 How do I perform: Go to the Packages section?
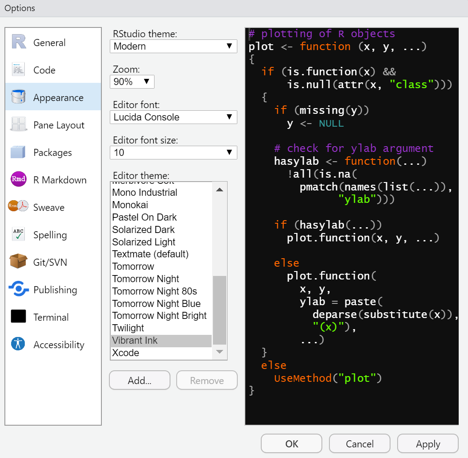(x=53, y=151)
